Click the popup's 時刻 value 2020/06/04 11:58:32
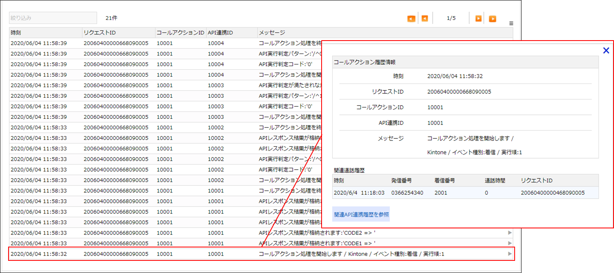 455,76
